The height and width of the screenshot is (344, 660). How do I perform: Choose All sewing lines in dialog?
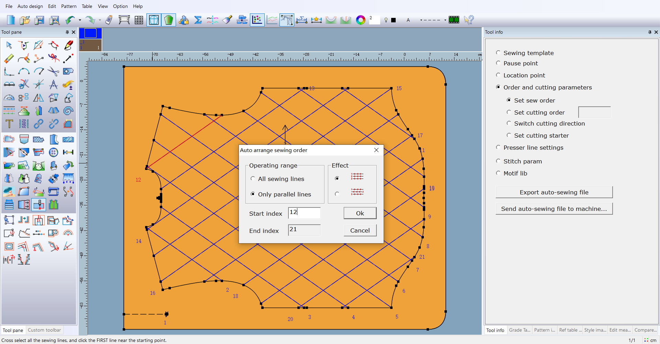pyautogui.click(x=253, y=179)
